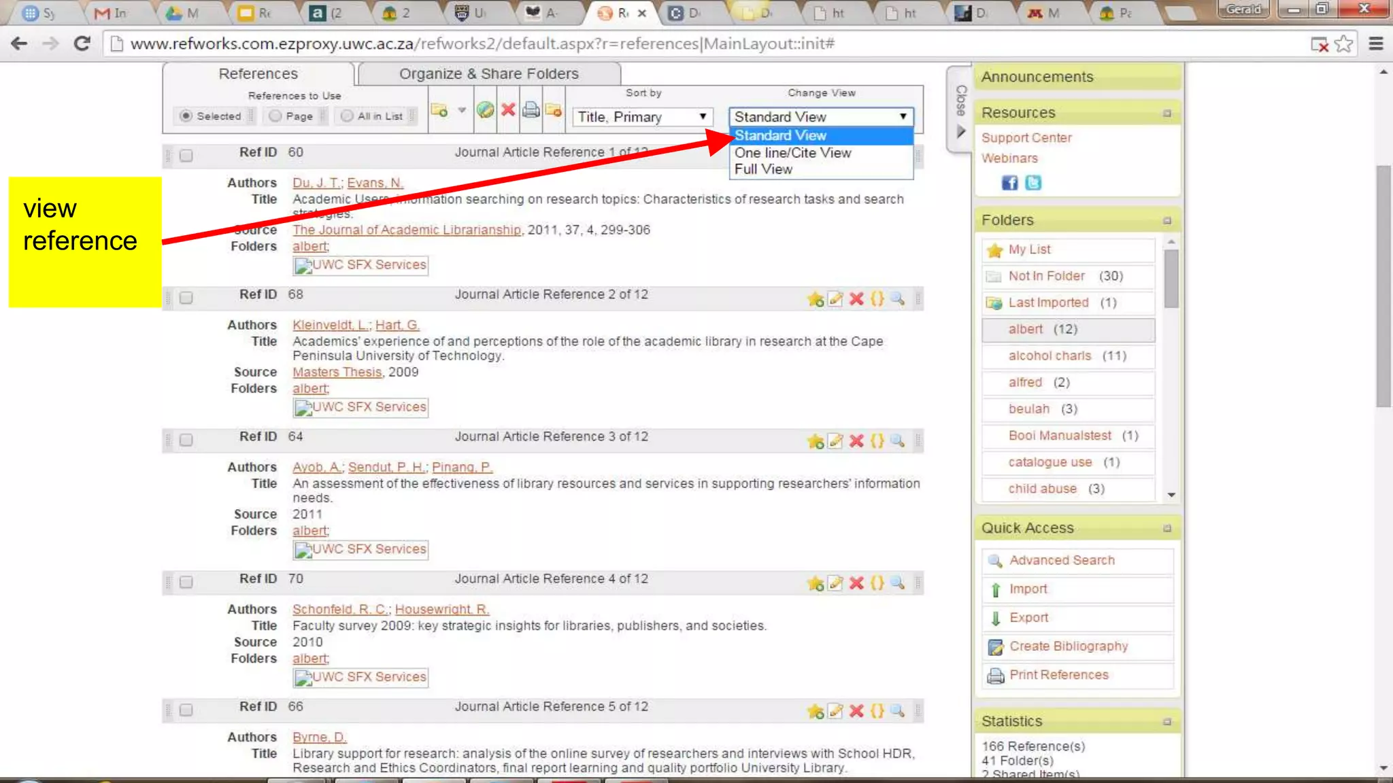The width and height of the screenshot is (1393, 783).
Task: Open the Sort by 'Title, Primary' dropdown
Action: [642, 117]
